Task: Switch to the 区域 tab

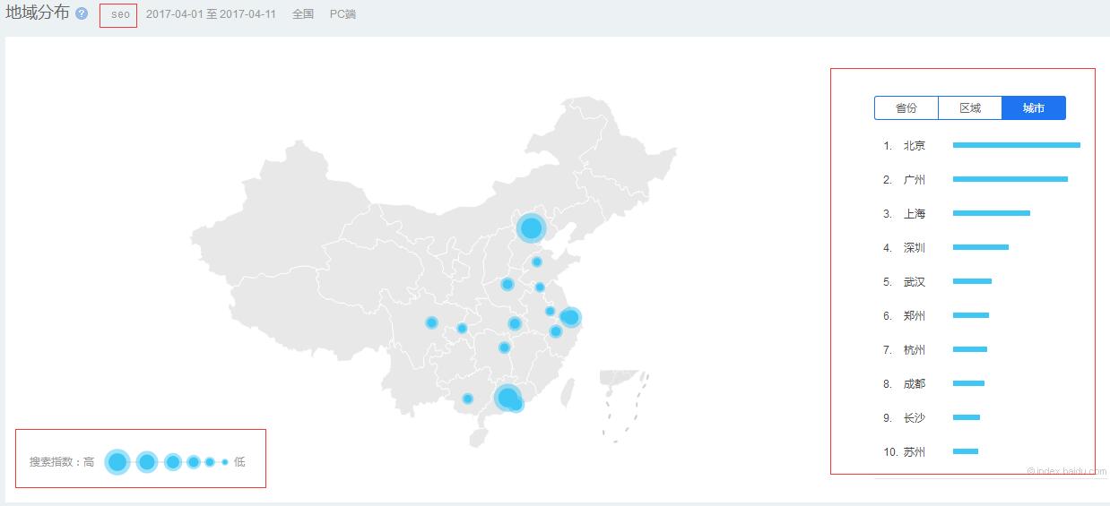Action: [x=970, y=108]
